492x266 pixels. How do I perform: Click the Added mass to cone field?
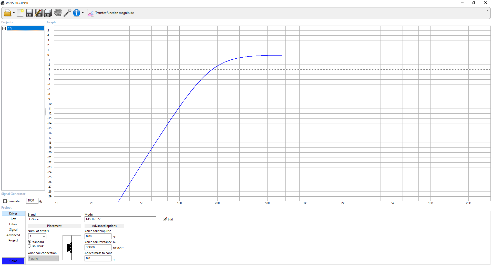pos(98,258)
